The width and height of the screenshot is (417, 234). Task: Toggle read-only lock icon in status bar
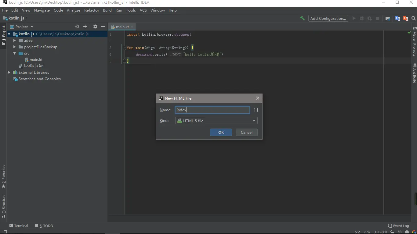click(392, 232)
